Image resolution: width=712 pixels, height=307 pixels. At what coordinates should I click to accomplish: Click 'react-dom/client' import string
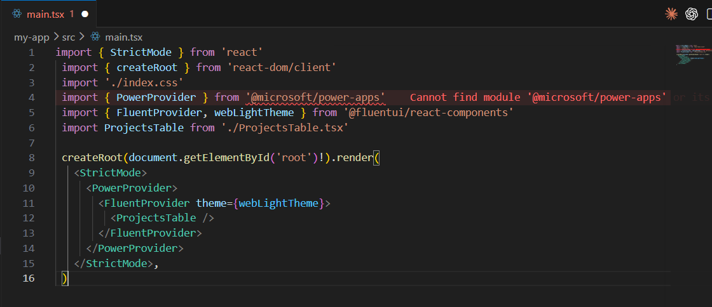(282, 67)
